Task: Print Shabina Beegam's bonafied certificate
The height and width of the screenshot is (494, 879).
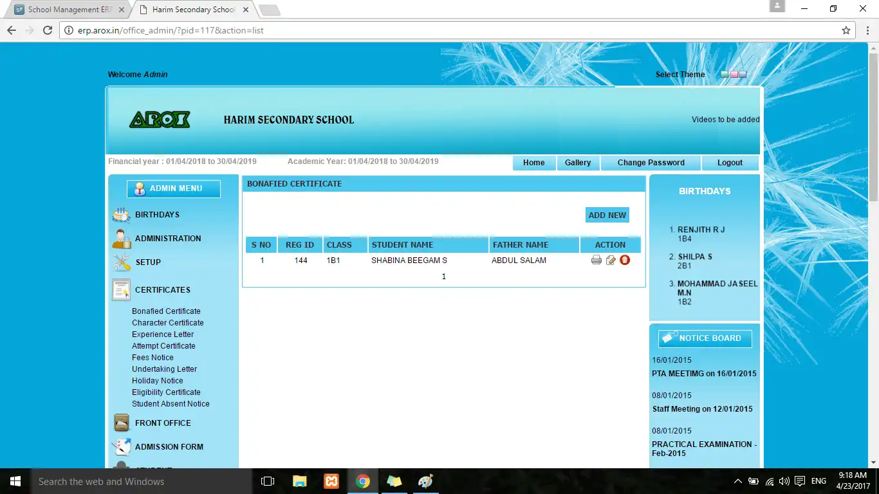Action: (x=596, y=260)
